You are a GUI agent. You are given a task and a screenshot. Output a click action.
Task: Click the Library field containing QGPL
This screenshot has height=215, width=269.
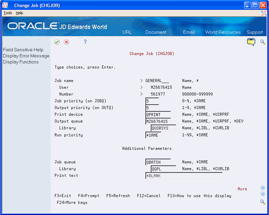pos(163,169)
